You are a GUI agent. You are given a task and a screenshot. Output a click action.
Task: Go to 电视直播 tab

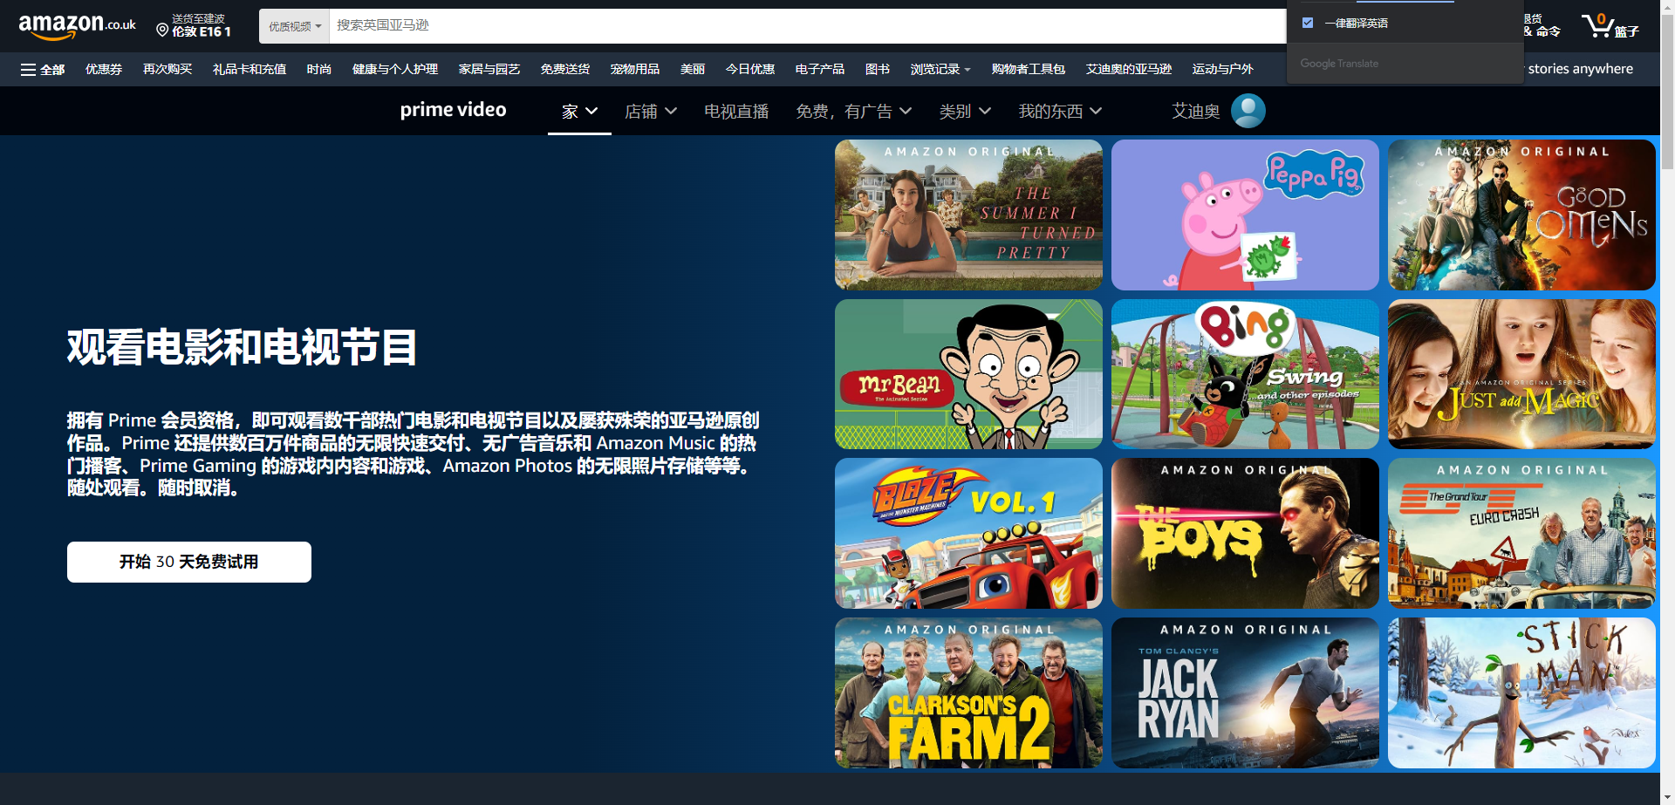(x=736, y=112)
